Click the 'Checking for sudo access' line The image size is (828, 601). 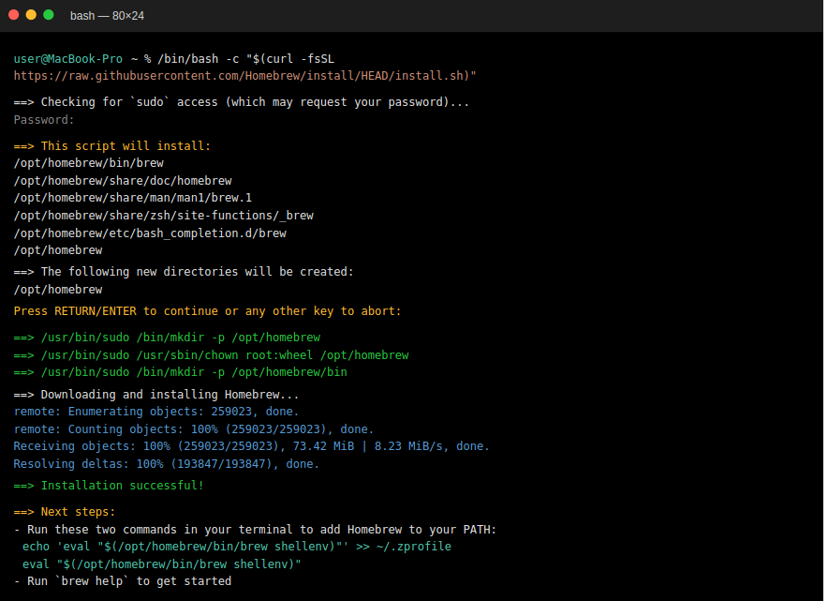tap(242, 102)
